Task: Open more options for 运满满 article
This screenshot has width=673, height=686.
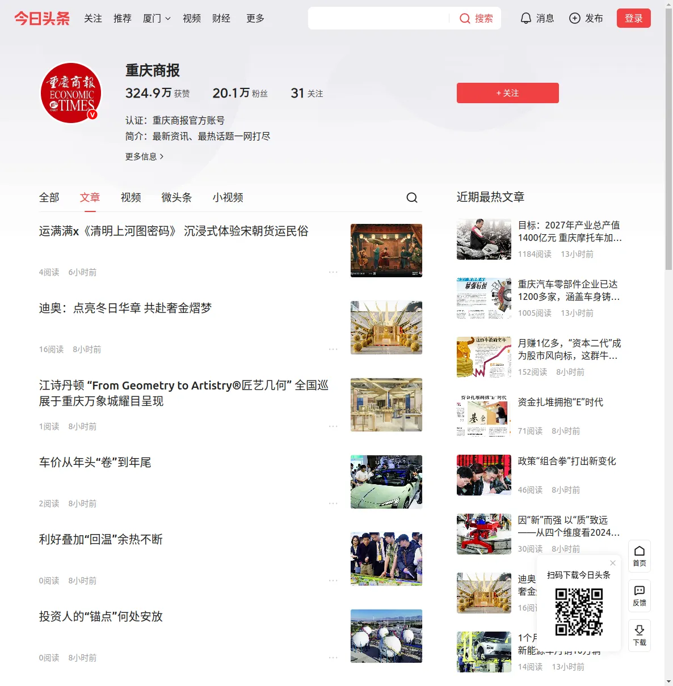Action: tap(333, 272)
